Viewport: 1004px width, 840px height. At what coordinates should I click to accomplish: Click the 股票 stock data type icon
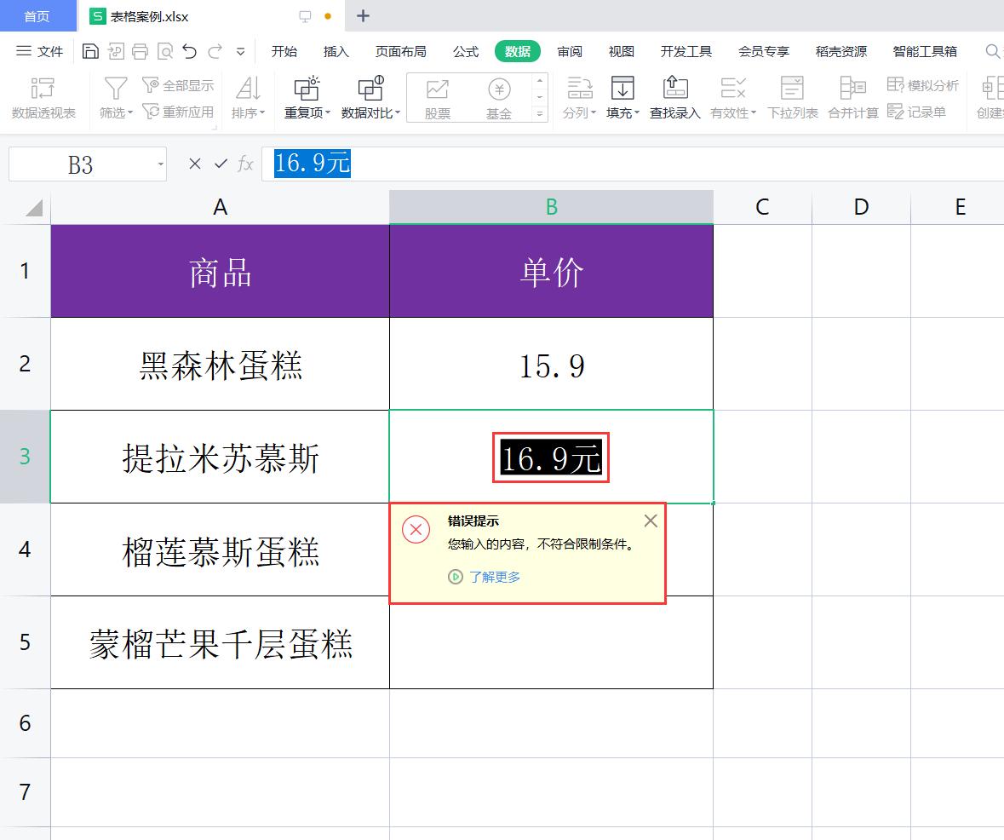pos(438,97)
